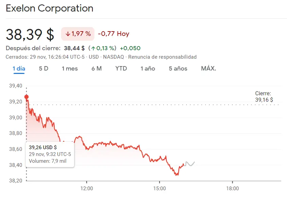
Task: Click the 12:00 time axis label
Action: coord(87,188)
